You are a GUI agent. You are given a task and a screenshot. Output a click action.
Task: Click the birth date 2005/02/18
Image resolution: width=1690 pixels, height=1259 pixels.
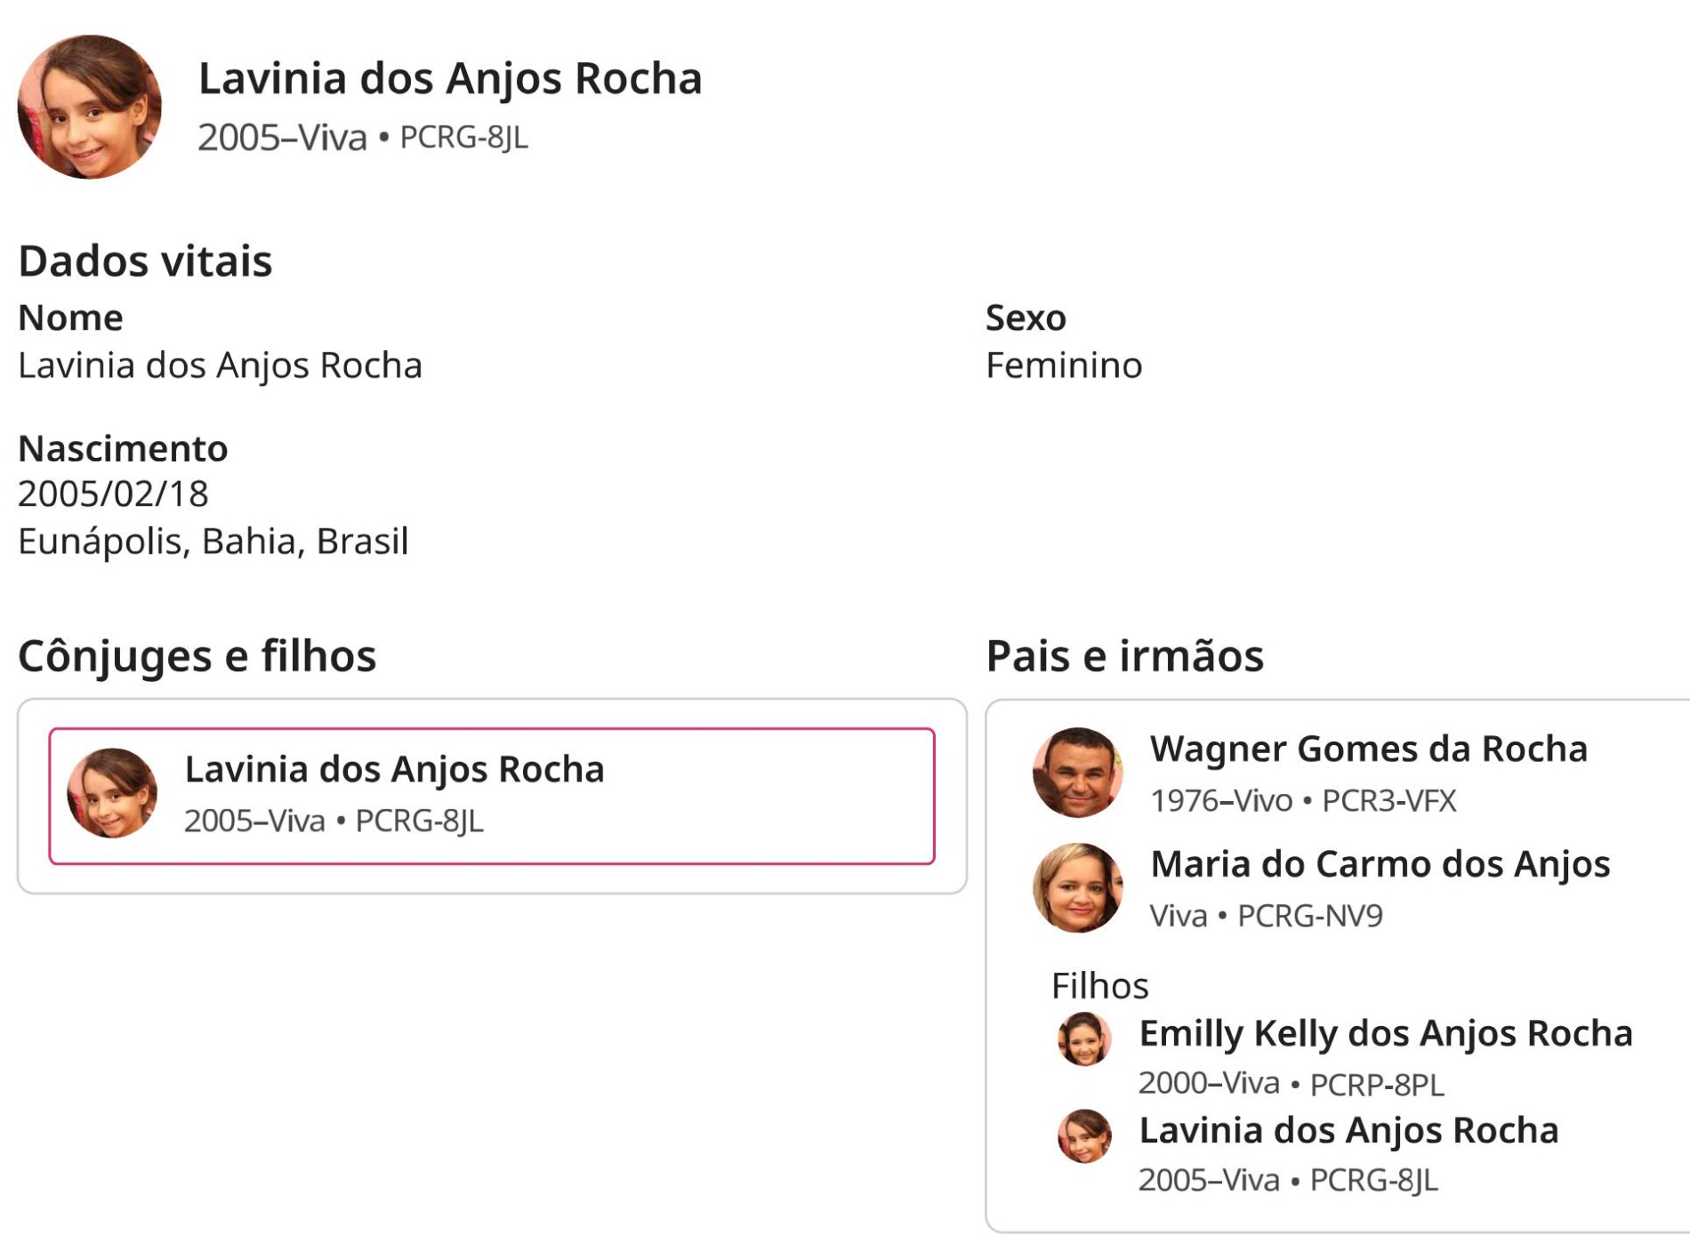[x=113, y=494]
